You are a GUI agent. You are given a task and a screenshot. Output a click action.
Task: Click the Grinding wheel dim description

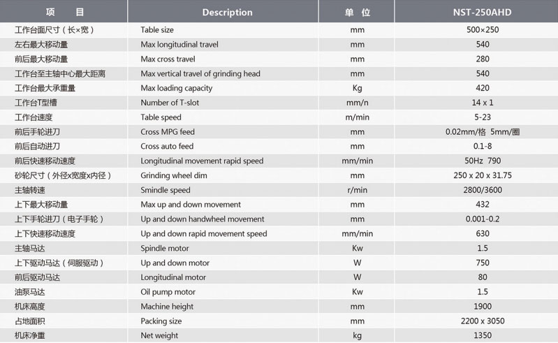(174, 175)
